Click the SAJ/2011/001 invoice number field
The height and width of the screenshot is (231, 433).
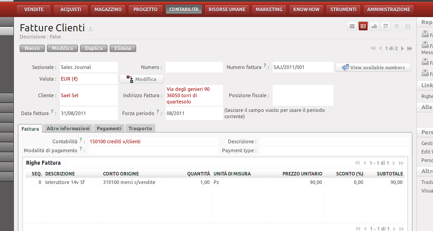(303, 67)
